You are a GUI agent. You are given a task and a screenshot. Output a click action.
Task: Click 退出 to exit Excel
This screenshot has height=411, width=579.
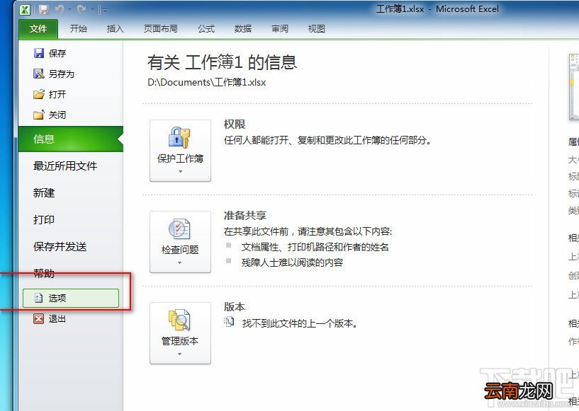[57, 319]
